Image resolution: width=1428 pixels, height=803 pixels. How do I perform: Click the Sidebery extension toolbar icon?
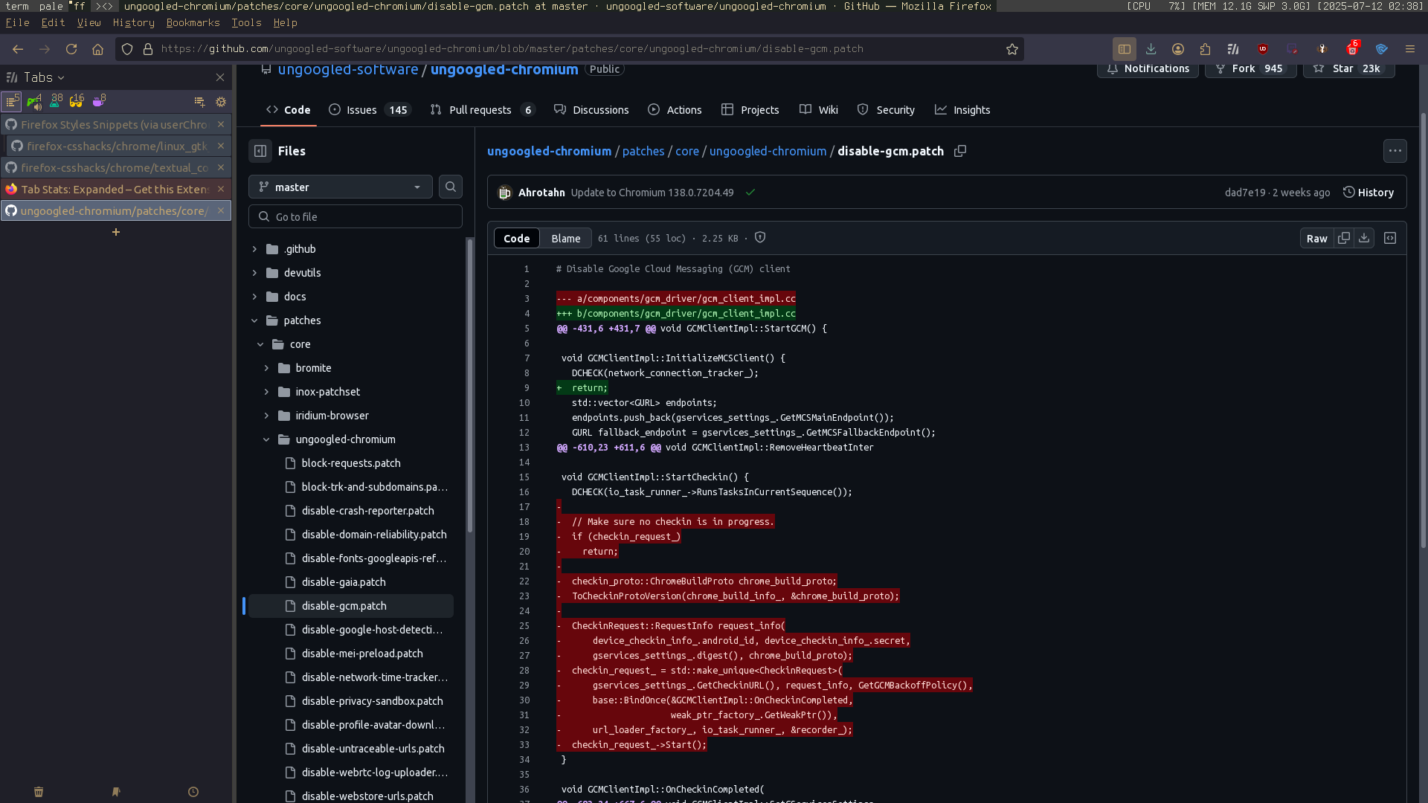pyautogui.click(x=1233, y=49)
